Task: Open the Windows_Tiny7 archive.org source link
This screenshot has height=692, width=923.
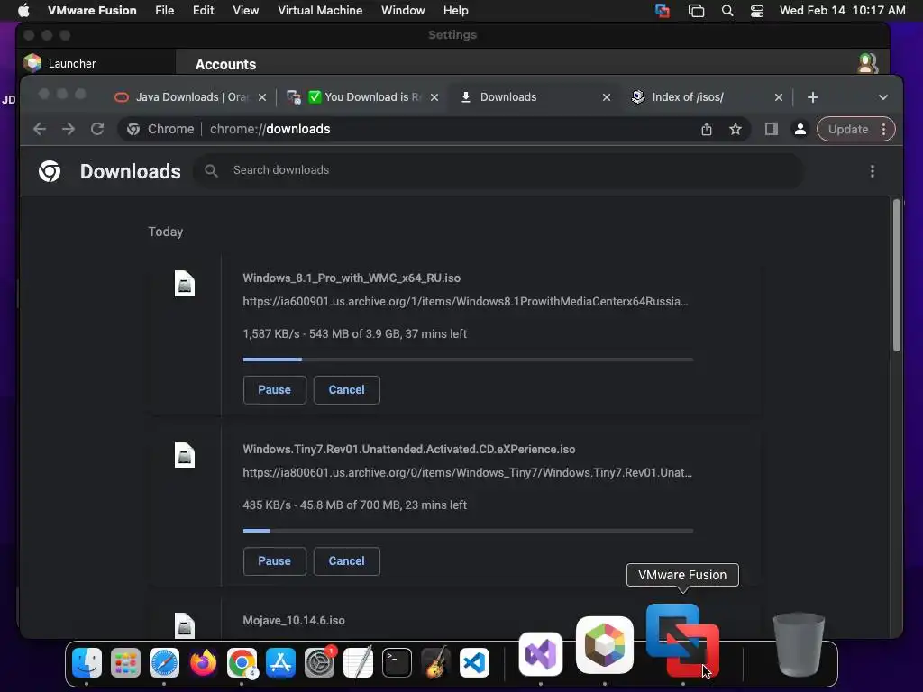Action: point(468,472)
